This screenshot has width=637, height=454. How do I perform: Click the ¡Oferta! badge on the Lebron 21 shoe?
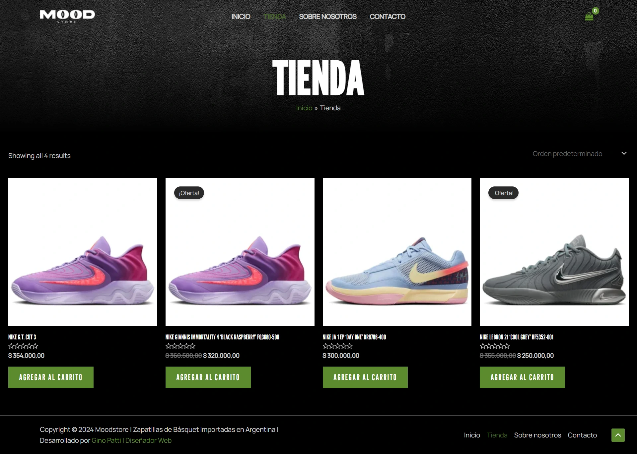pyautogui.click(x=503, y=193)
